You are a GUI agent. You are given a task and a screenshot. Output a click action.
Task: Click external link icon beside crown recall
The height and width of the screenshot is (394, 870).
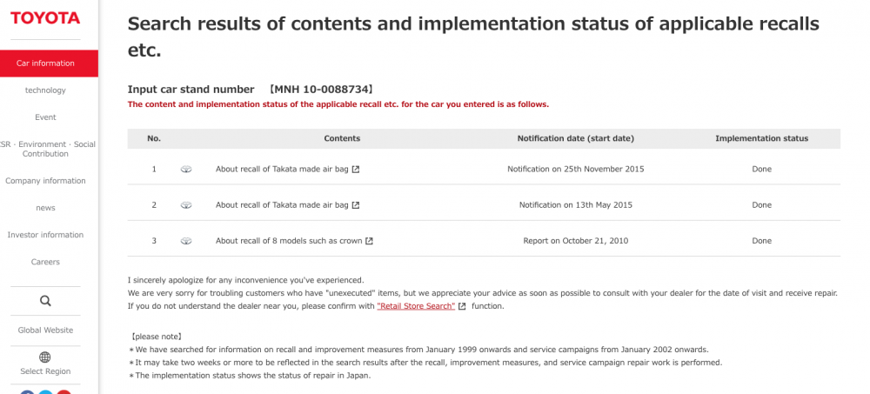click(x=370, y=242)
